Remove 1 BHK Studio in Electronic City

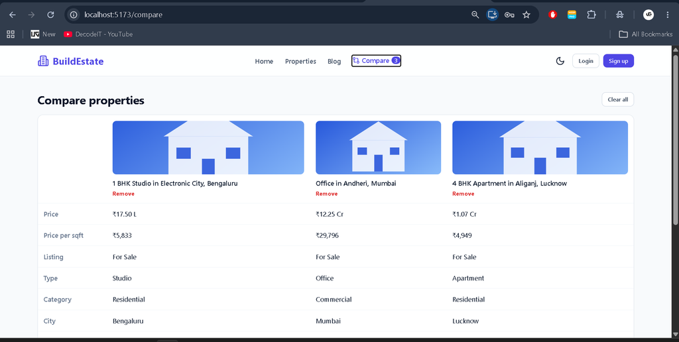123,194
